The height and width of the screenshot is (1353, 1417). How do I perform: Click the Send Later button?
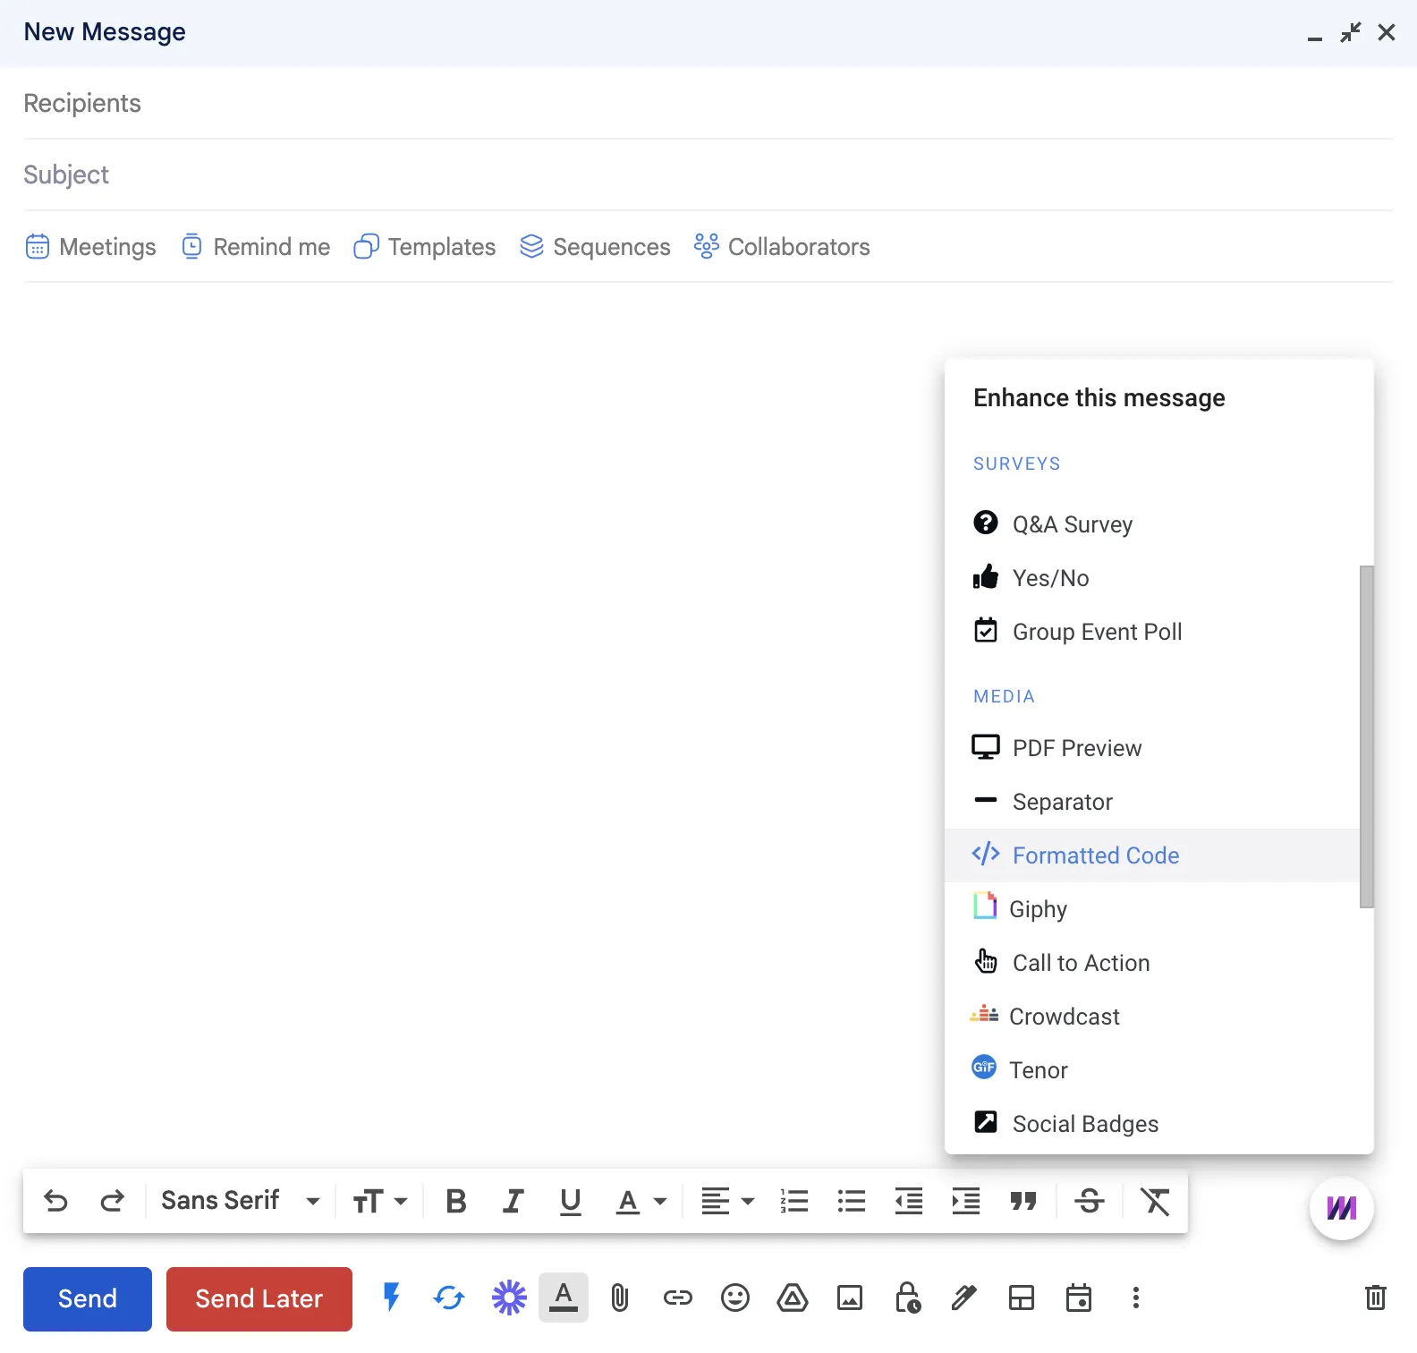click(x=259, y=1299)
